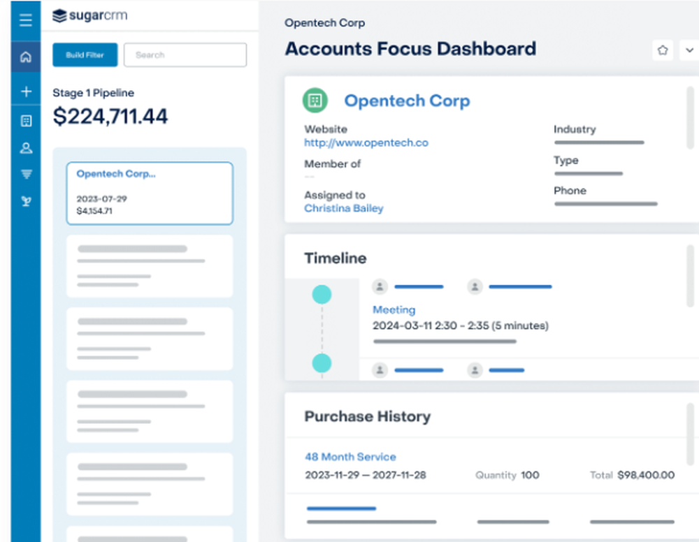Click first timeline marker dot for the Meeting
Screen dimensions: 699x542
tap(322, 294)
